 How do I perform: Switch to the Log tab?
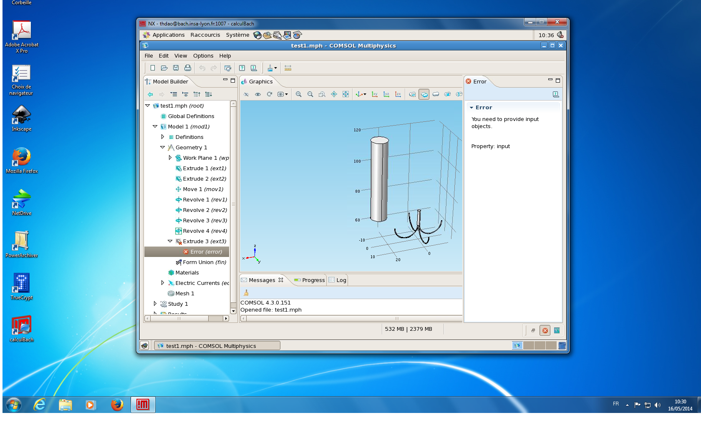pyautogui.click(x=338, y=280)
